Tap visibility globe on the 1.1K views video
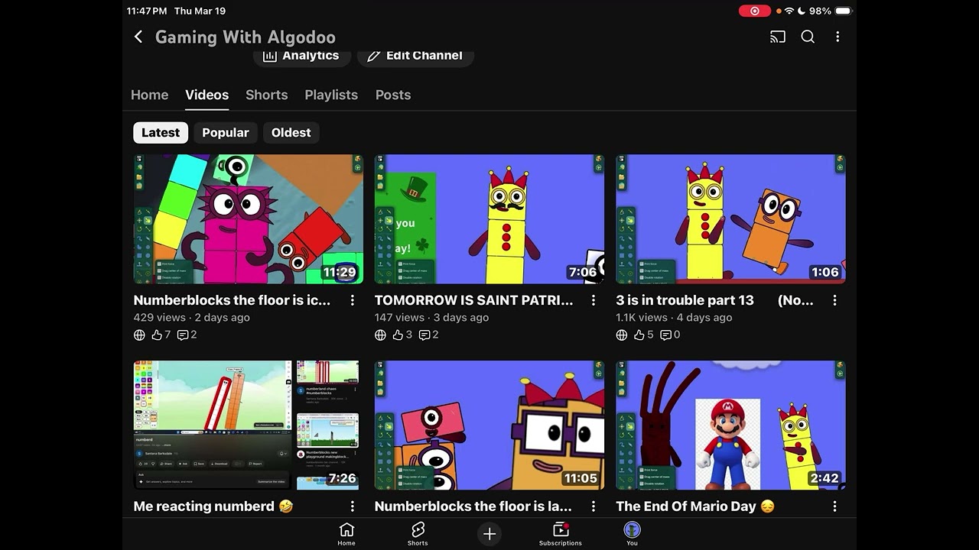This screenshot has width=979, height=550. 622,335
